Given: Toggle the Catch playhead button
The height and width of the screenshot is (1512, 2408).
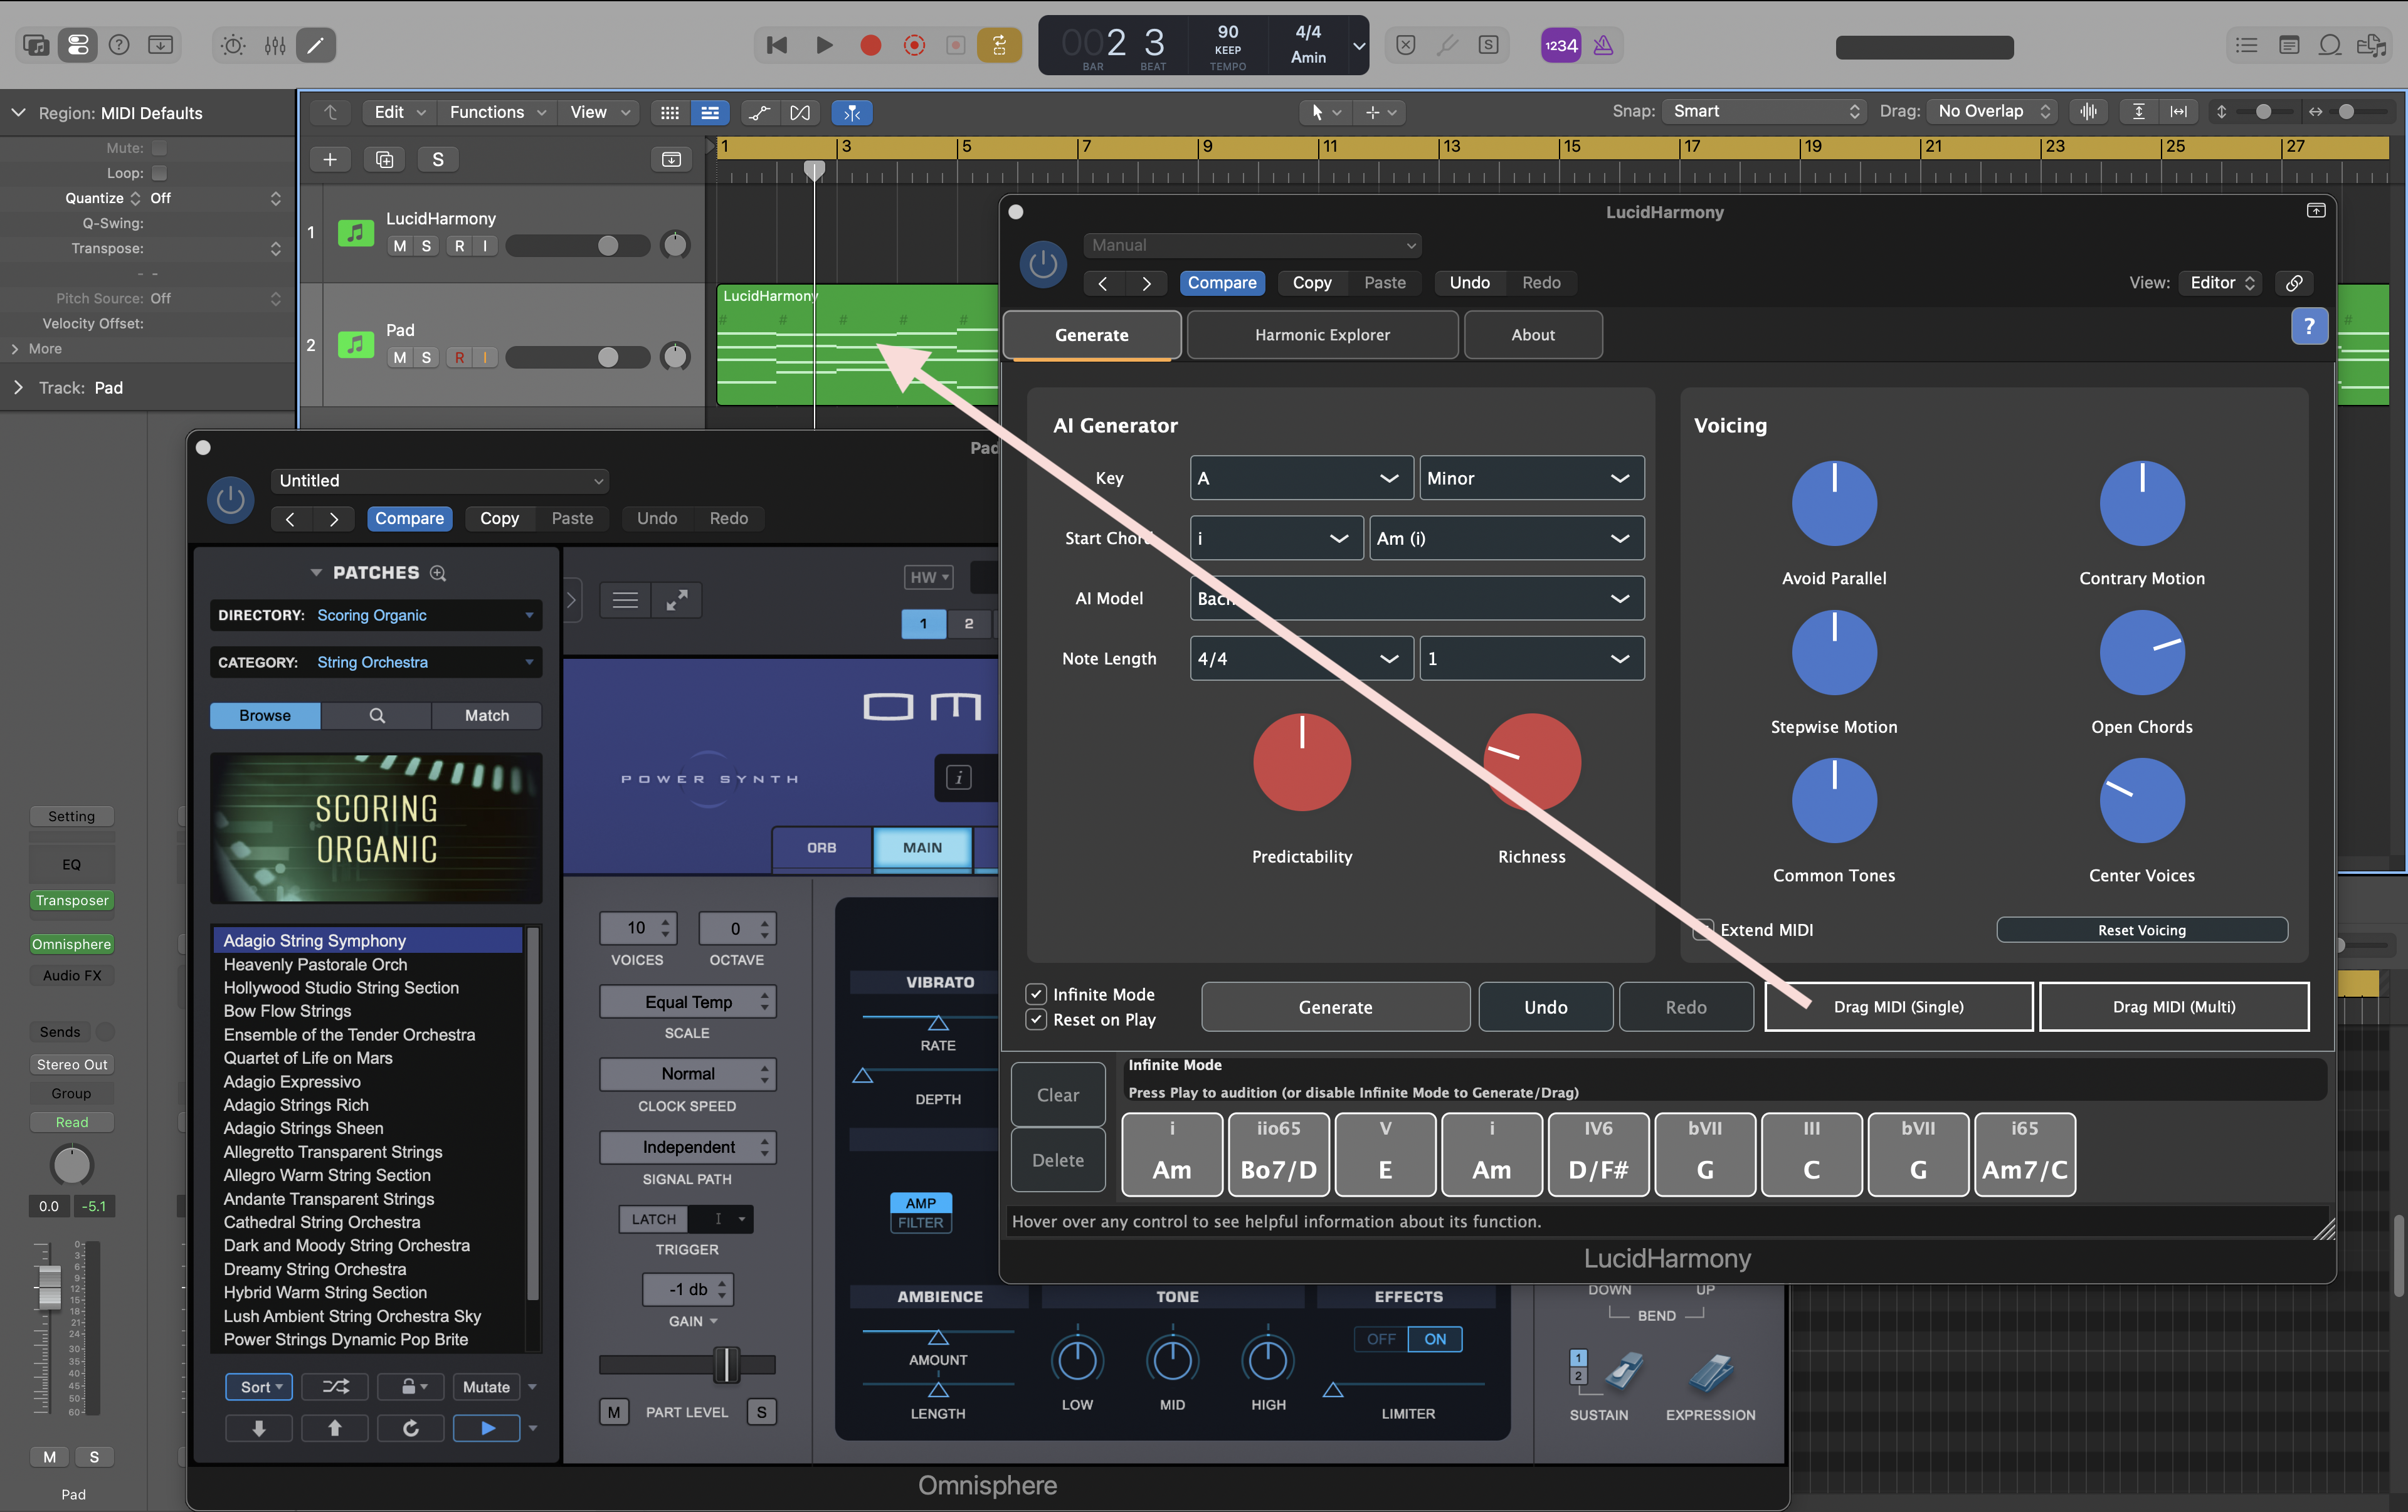Looking at the screenshot, I should coord(852,112).
